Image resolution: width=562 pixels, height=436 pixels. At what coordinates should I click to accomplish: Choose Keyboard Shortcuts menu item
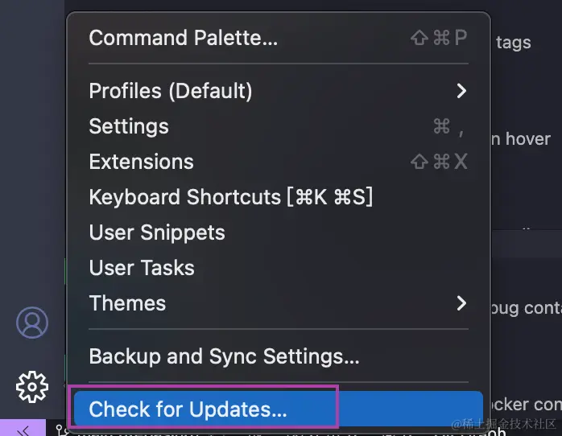(x=230, y=197)
